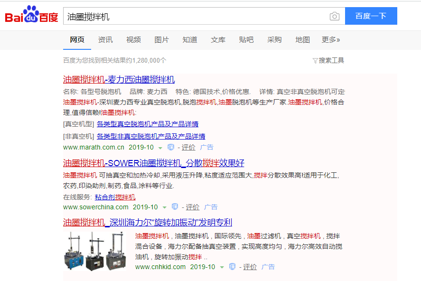Viewport: 421px width, 281px height.
Task: Visit www.marath.com.cn URL
Action: 94,147
